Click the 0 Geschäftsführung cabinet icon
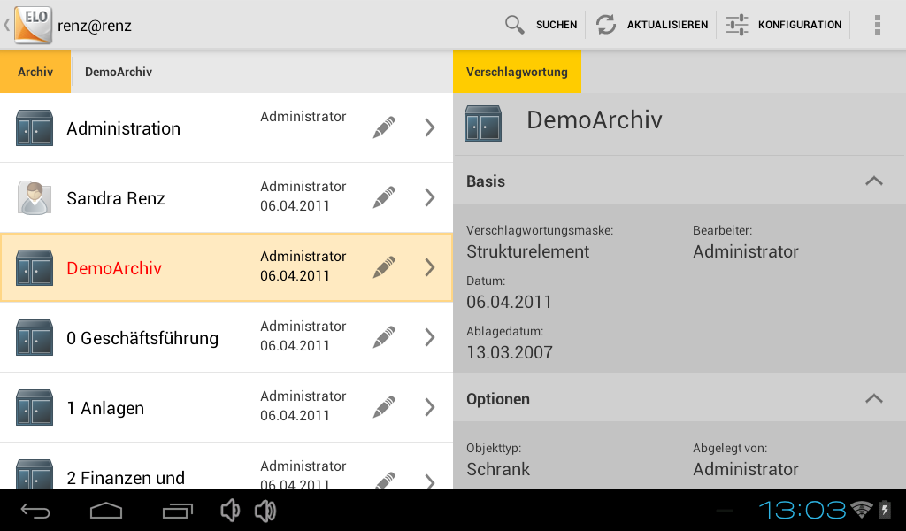906x531 pixels. point(35,337)
